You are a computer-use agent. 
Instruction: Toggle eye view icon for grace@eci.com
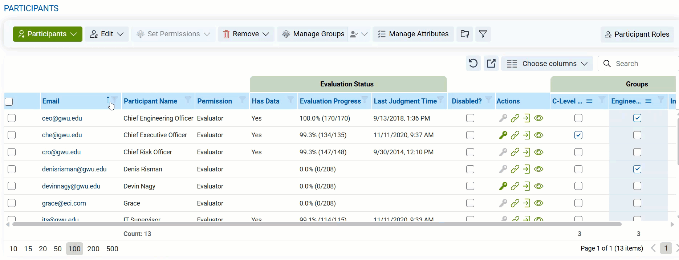pos(539,203)
